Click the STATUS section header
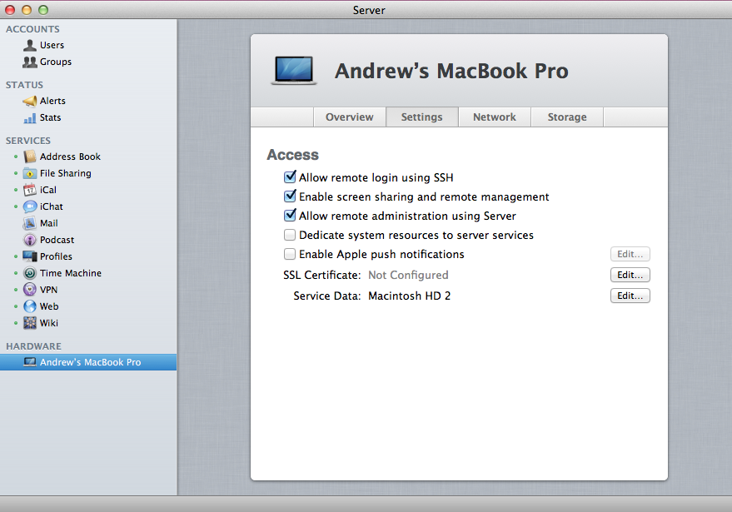The image size is (732, 512). [24, 85]
